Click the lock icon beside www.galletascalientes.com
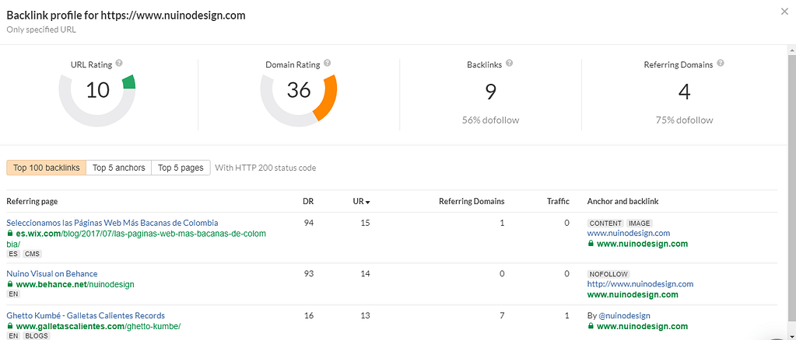The height and width of the screenshot is (340, 796). (9, 326)
